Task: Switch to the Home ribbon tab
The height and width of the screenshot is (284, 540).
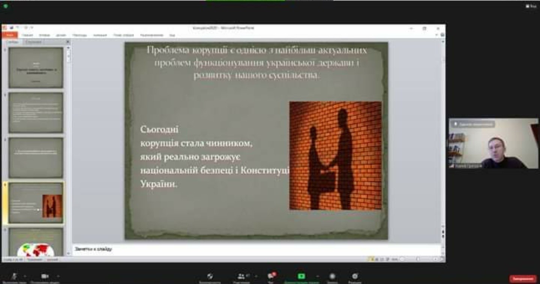Action: pos(27,35)
